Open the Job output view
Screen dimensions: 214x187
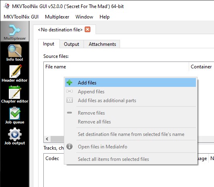coord(14,136)
